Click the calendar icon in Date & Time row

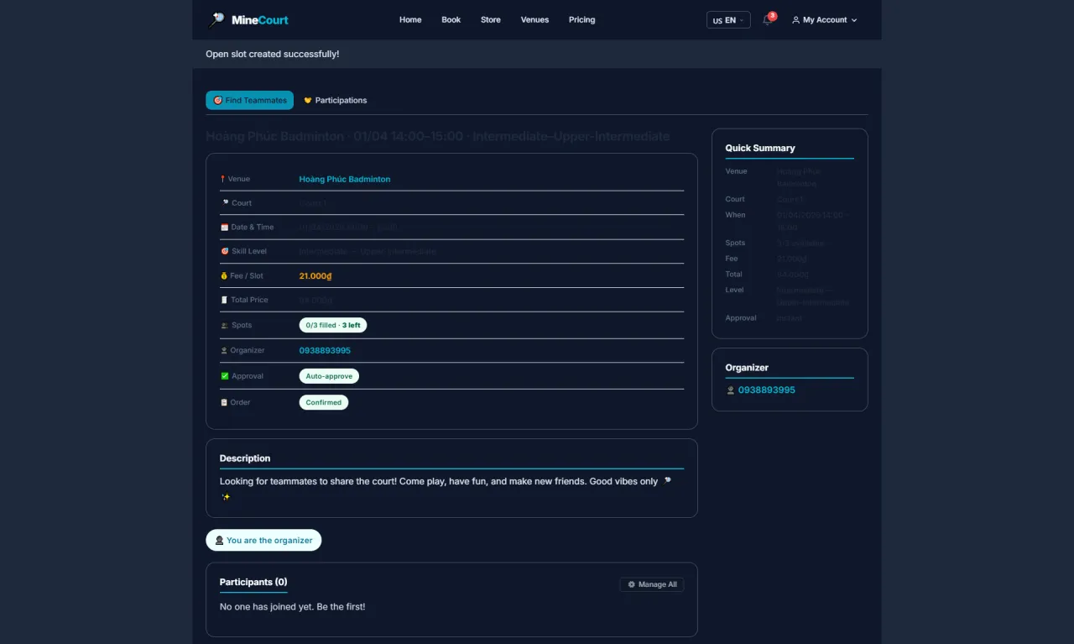tap(225, 228)
